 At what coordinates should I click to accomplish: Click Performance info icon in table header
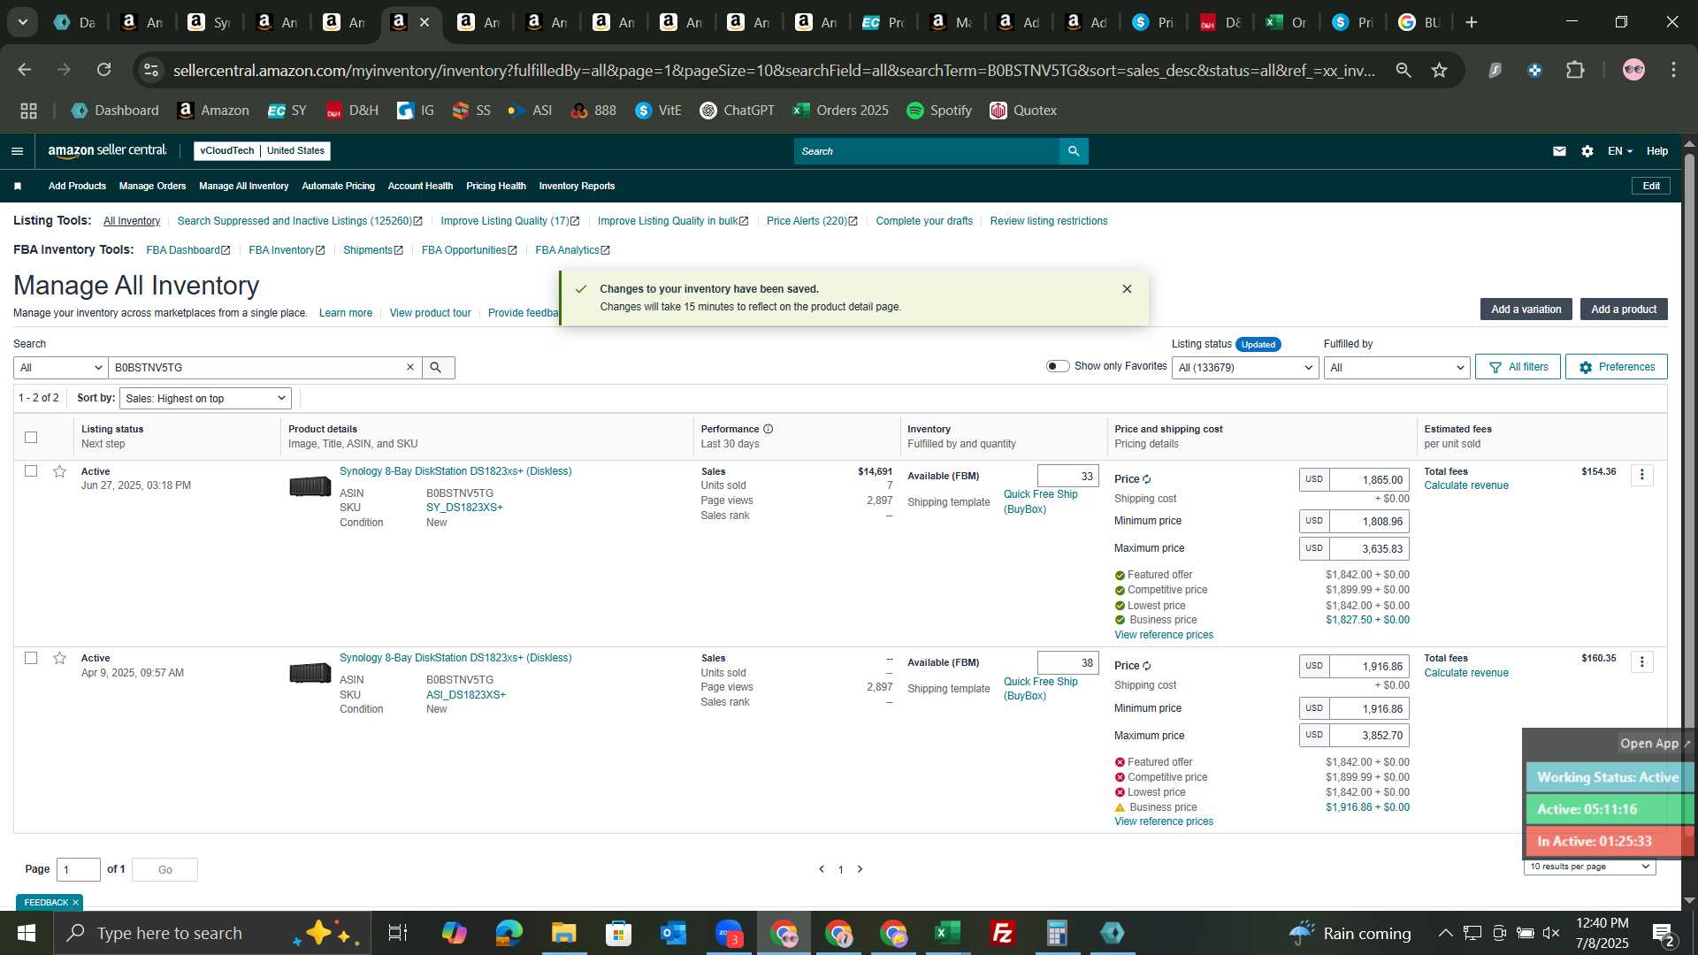pyautogui.click(x=768, y=429)
